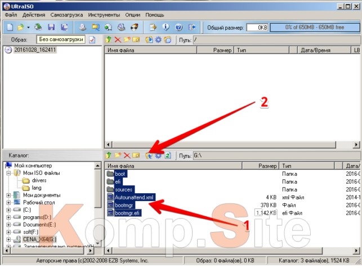Select the Autounattend.xml file

(x=134, y=197)
